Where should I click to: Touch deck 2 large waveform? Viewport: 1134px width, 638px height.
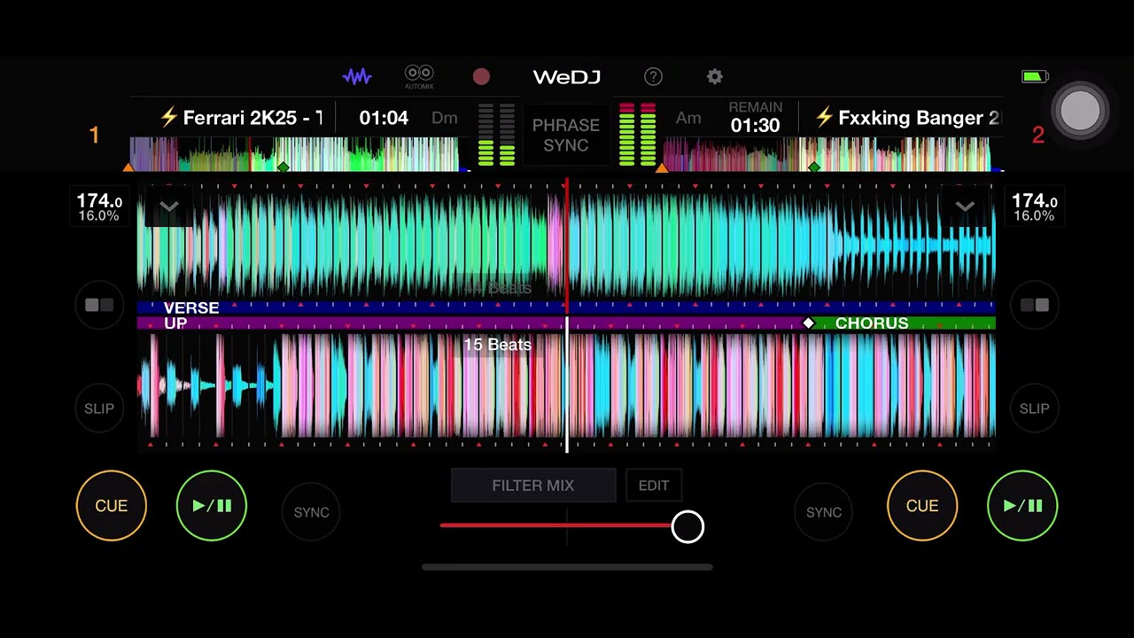566,387
